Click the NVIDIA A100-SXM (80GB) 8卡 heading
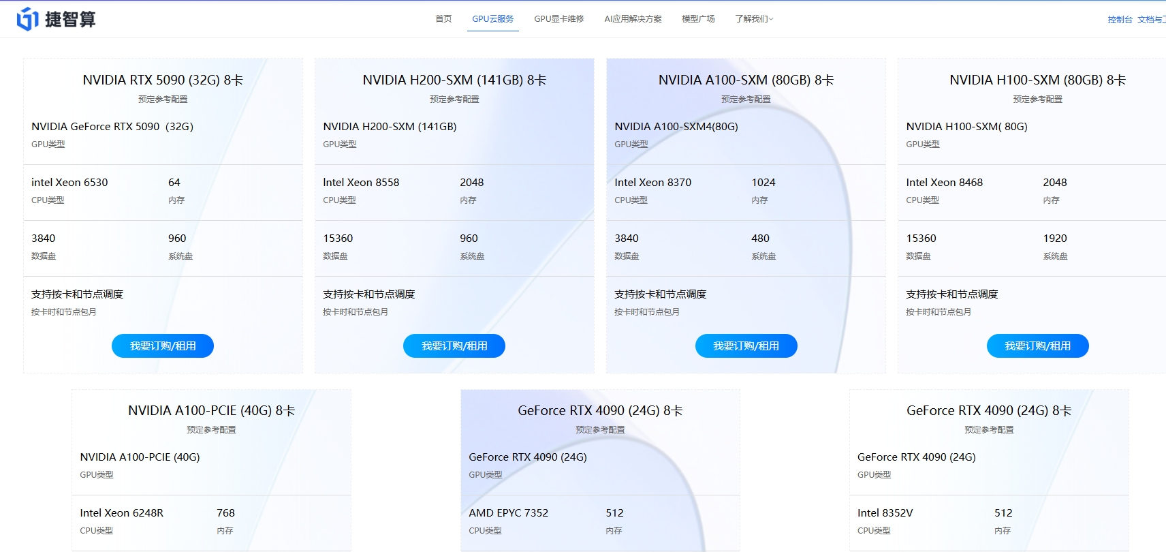 746,80
